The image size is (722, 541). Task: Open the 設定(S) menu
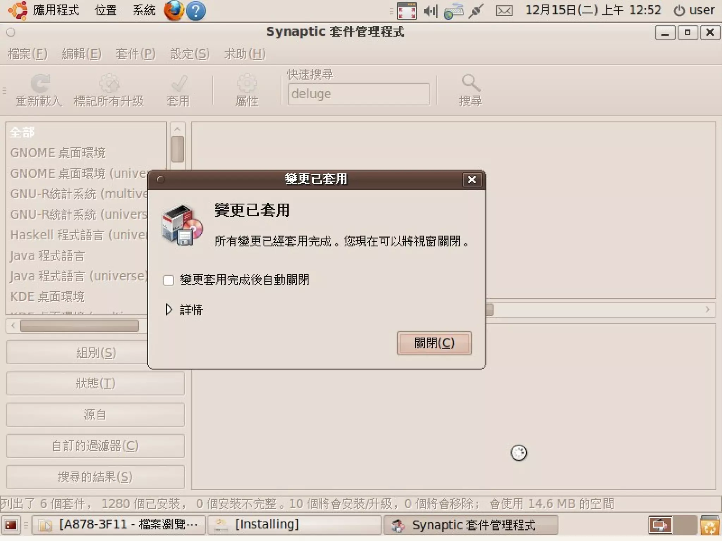190,54
